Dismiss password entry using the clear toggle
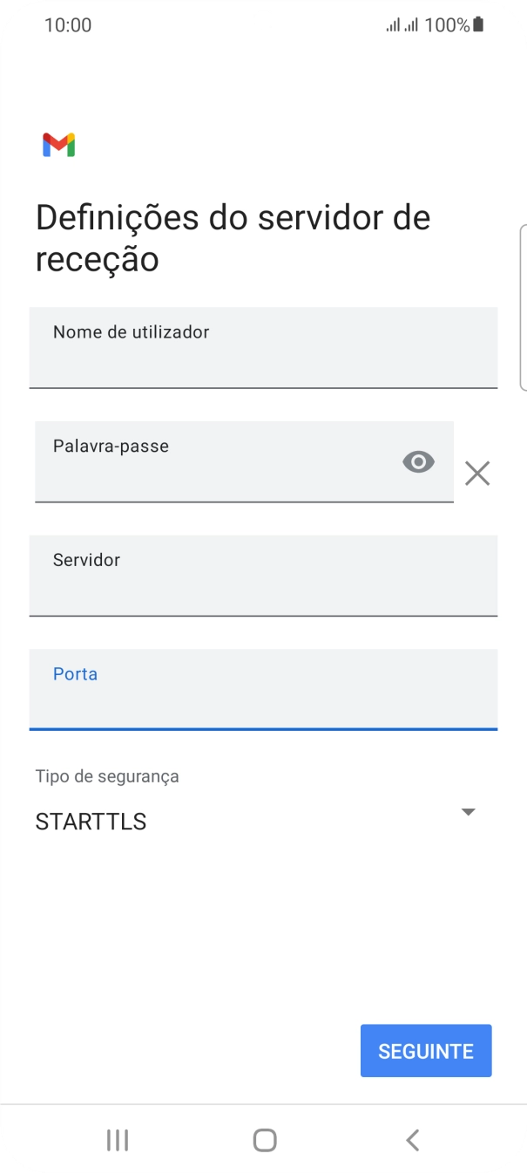This screenshot has height=1174, width=527. point(476,473)
